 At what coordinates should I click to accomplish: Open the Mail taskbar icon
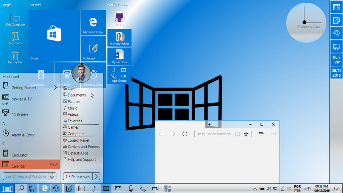click(118, 188)
